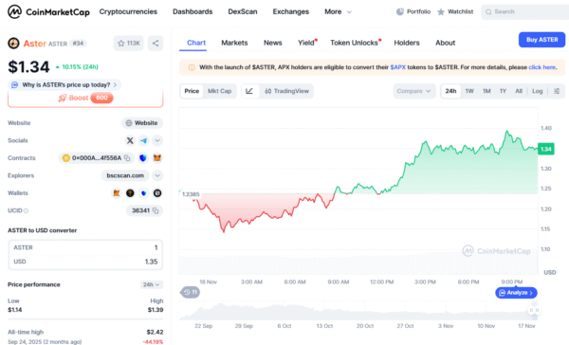Select the 1Y time range
The width and height of the screenshot is (569, 345).
click(x=503, y=91)
